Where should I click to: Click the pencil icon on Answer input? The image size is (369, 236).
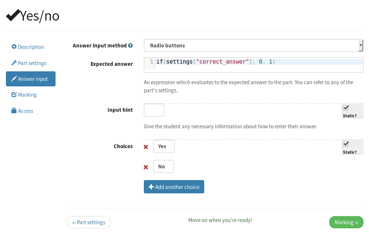(14, 79)
